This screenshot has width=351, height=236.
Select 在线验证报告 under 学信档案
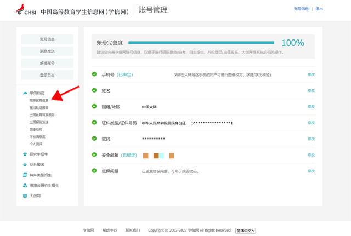[39, 108]
